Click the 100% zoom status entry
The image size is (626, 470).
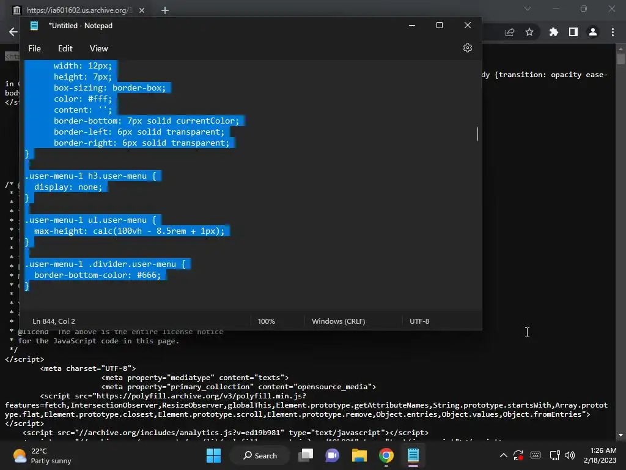click(x=267, y=321)
